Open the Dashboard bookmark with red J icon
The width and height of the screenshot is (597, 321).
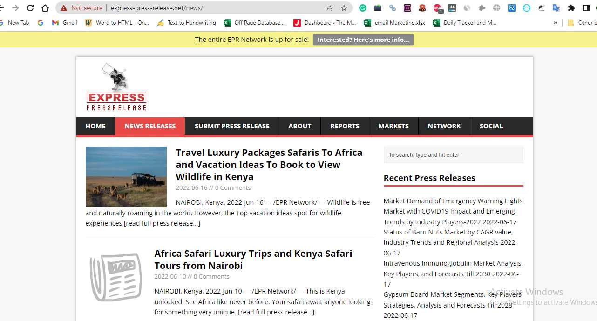[325, 22]
